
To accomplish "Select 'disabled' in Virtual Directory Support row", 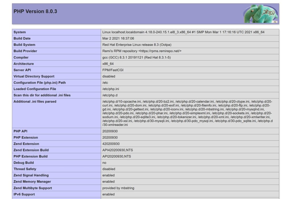I will pos(109,76).
